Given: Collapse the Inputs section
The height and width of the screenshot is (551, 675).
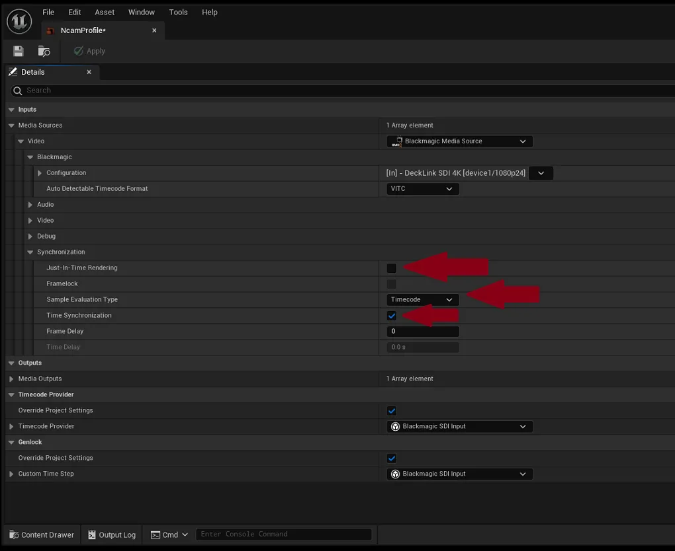Looking at the screenshot, I should click(x=12, y=110).
